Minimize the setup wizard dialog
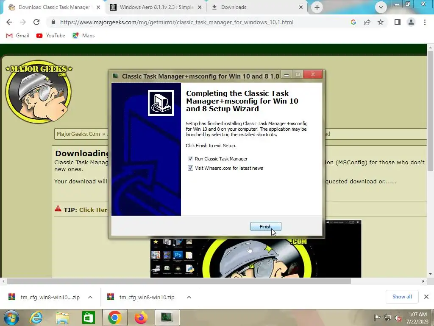 point(287,75)
